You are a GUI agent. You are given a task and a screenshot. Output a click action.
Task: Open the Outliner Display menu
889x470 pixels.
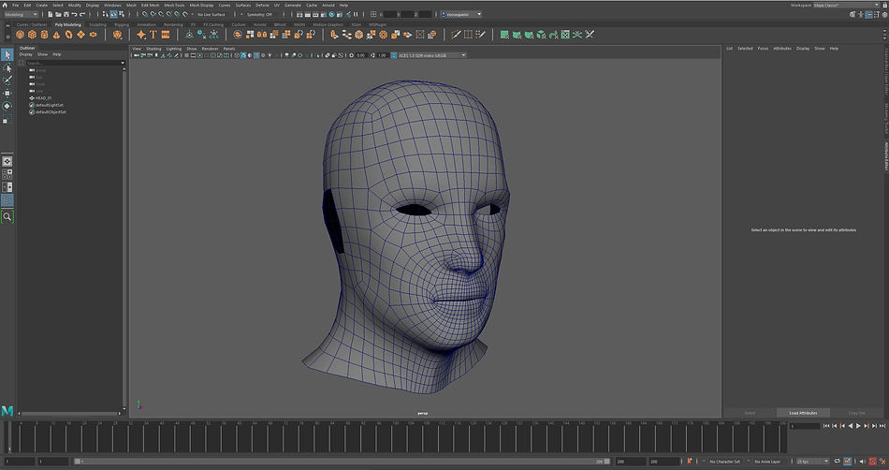pos(26,54)
